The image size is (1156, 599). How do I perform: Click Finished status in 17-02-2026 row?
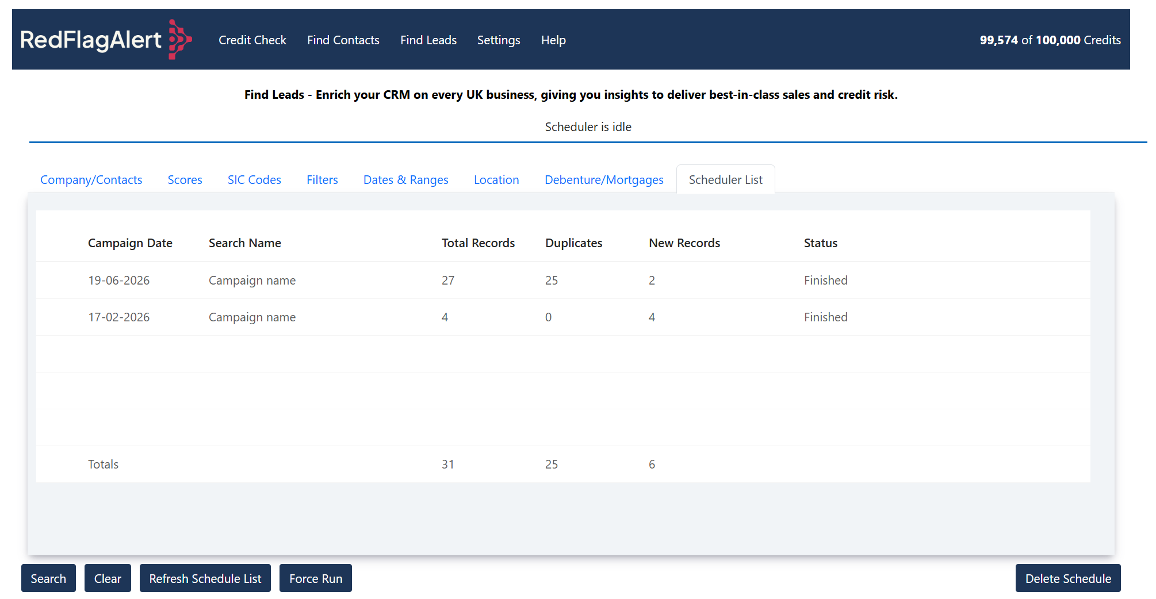point(825,317)
